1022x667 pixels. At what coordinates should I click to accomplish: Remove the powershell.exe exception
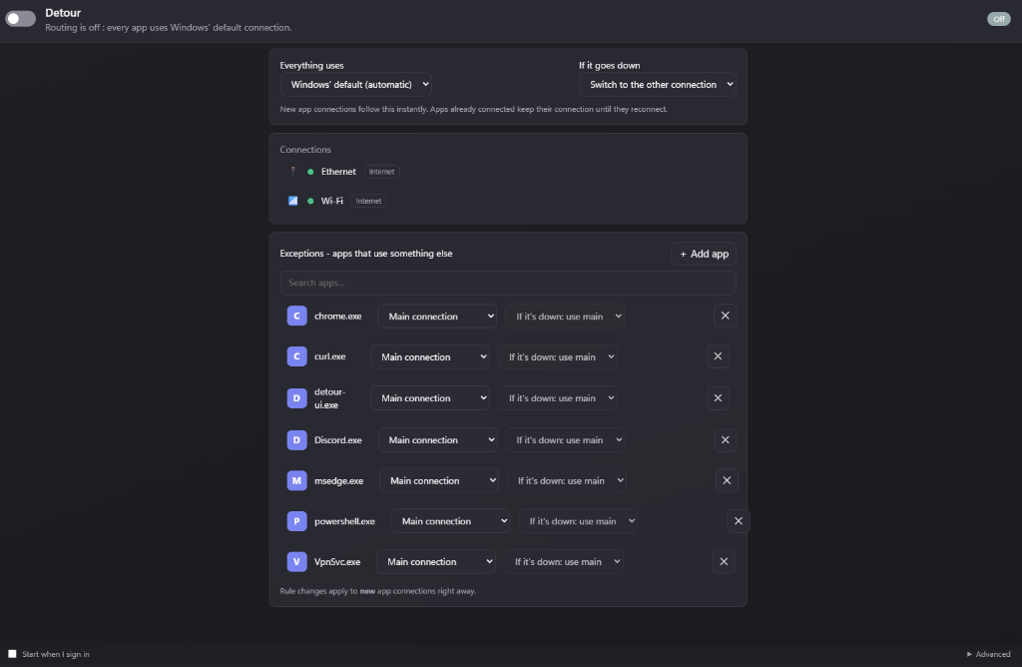739,521
